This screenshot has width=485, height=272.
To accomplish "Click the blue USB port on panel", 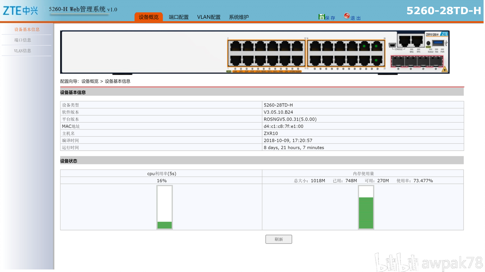I will coord(438,43).
